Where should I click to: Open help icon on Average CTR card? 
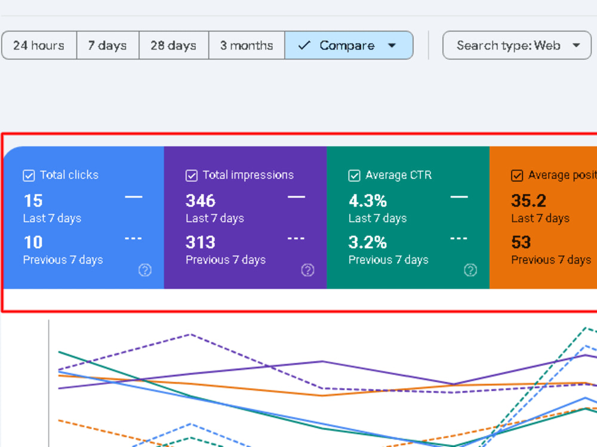pos(470,270)
